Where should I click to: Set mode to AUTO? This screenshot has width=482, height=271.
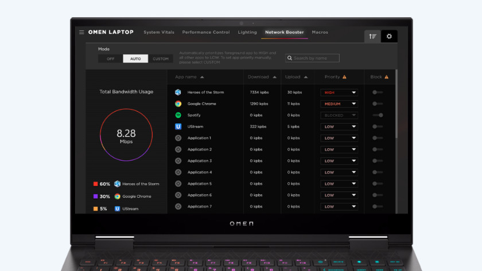[135, 58]
